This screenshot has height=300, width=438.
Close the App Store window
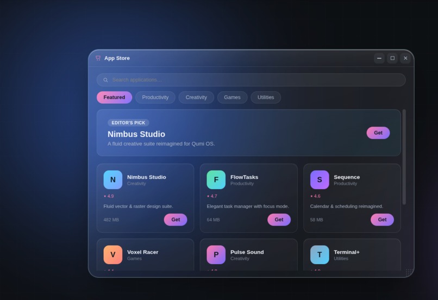[405, 58]
